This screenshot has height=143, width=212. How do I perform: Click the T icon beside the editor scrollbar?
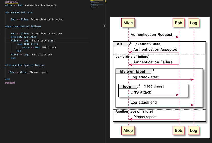[105, 26]
